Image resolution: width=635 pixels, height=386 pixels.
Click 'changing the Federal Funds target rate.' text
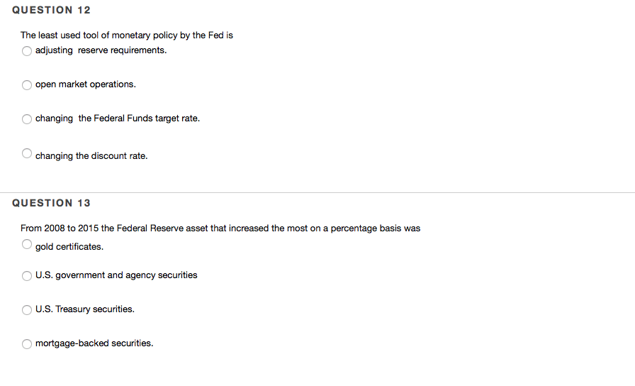point(117,118)
